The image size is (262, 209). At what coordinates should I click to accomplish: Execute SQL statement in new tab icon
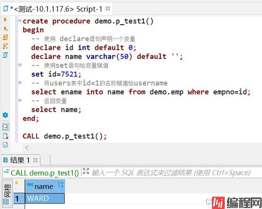(x=6, y=29)
